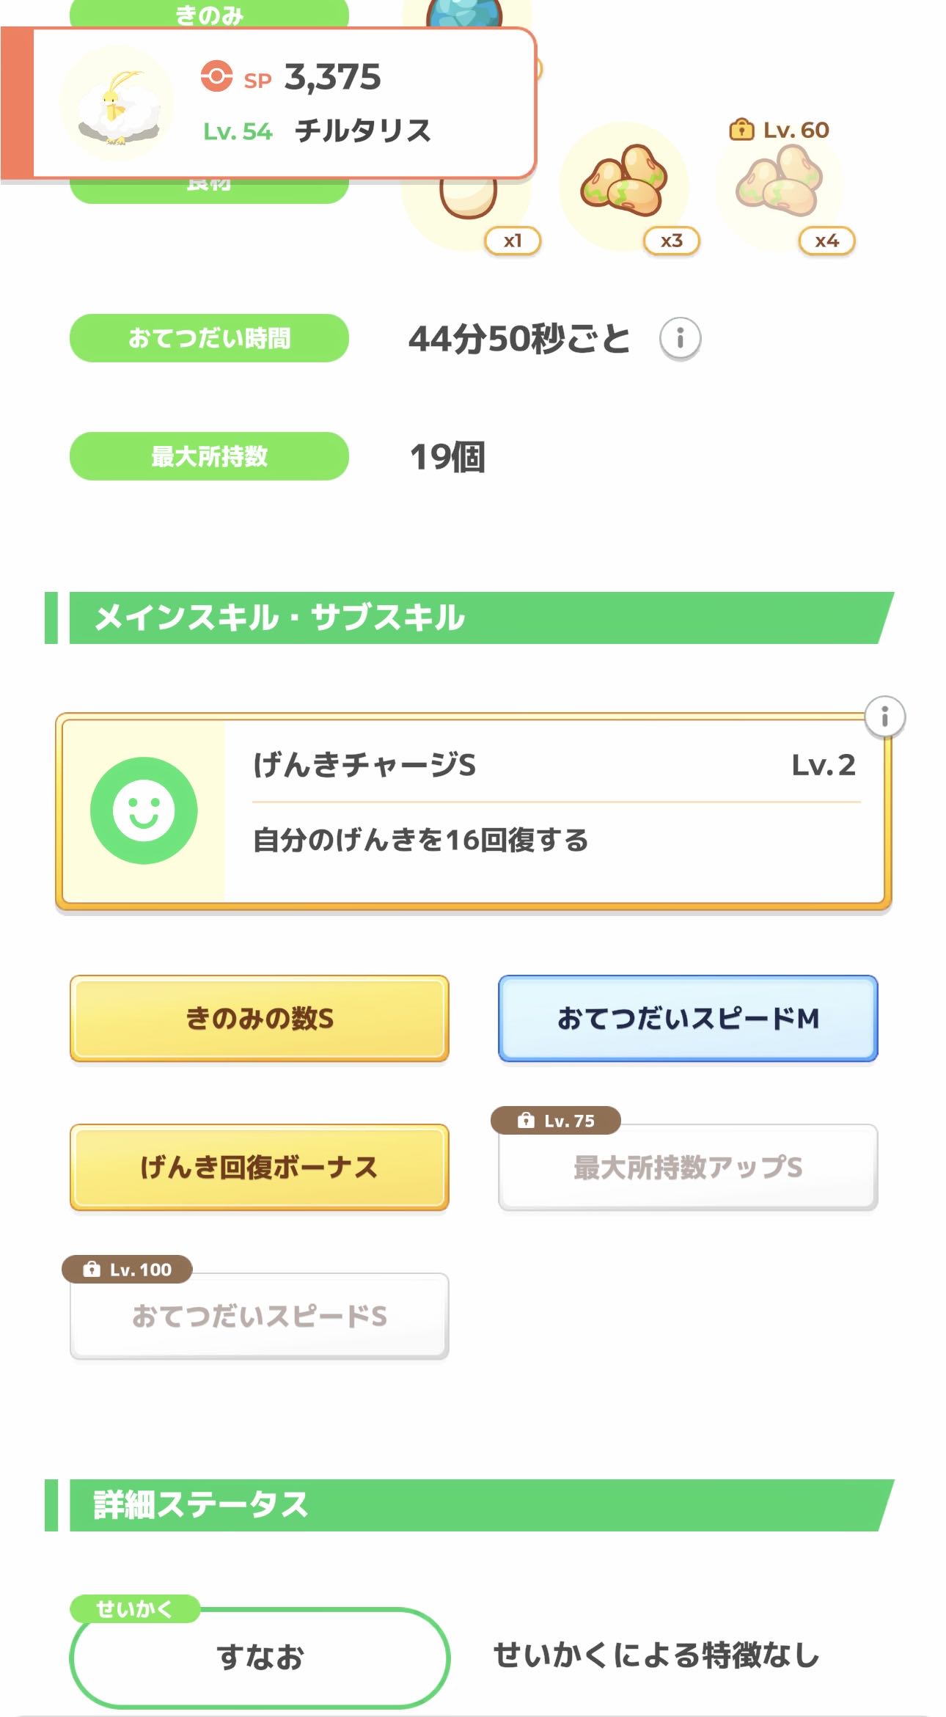Tap the おてつだい時間 label
946x1717 pixels.
[x=209, y=338]
